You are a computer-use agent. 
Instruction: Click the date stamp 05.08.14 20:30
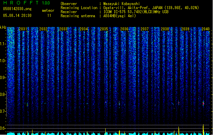point(17,16)
